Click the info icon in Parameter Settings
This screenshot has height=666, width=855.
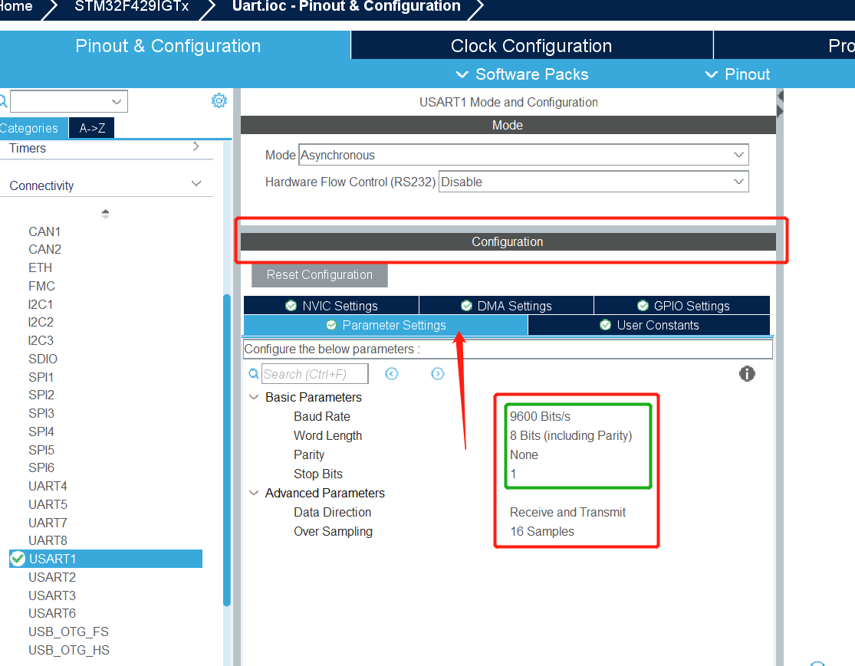point(747,373)
